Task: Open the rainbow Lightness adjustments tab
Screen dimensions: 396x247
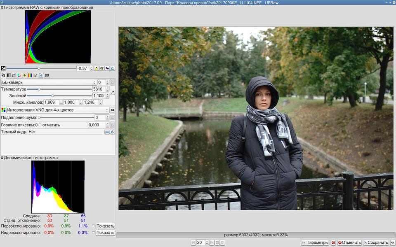Action: (30, 75)
